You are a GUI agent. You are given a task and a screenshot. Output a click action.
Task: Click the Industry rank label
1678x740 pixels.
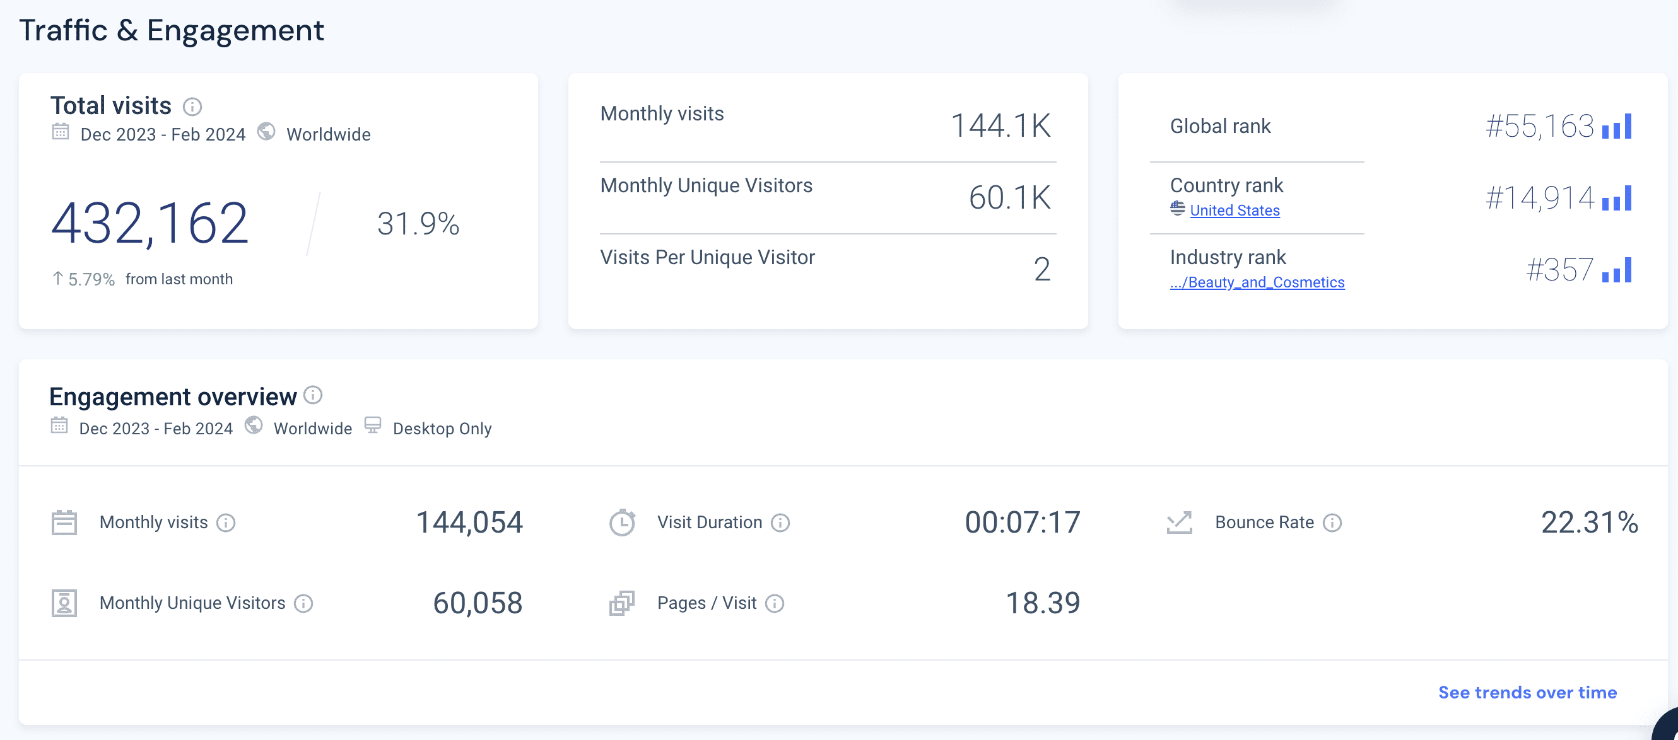pos(1228,257)
